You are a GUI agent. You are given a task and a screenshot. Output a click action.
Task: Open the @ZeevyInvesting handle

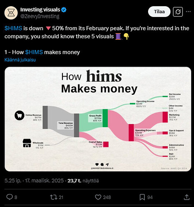(x=40, y=16)
